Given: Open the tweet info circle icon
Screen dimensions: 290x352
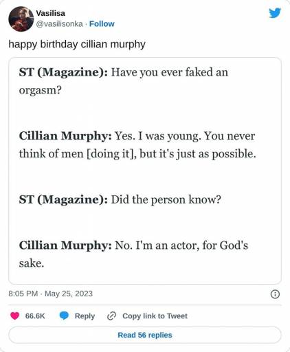Looking at the screenshot, I should pyautogui.click(x=275, y=294).
